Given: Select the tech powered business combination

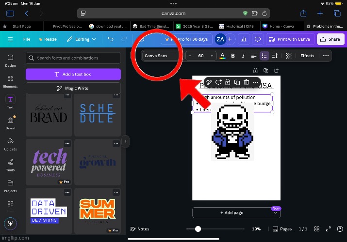Looking at the screenshot, I should pos(49,162).
